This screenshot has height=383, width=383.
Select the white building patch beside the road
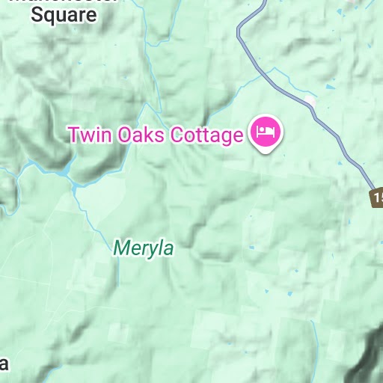tap(310, 101)
